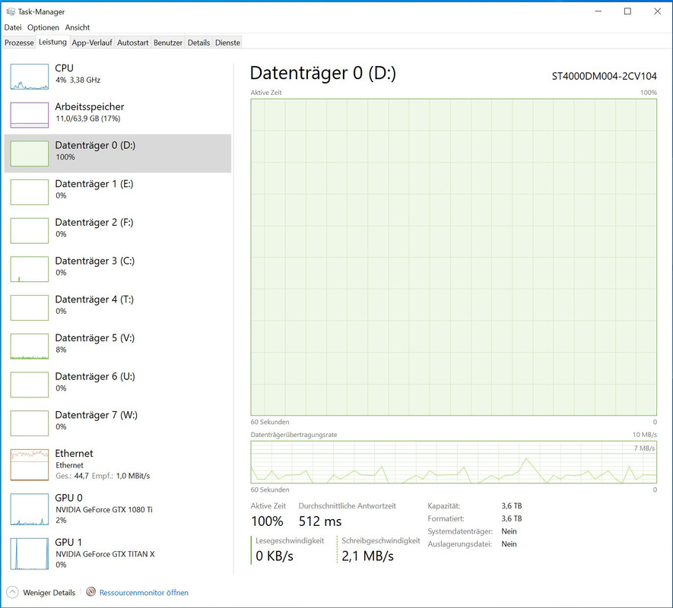The height and width of the screenshot is (608, 673).
Task: Select Datenträger 6 (U:) thumbnail
Action: tap(30, 385)
